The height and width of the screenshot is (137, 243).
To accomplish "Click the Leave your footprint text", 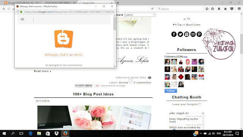I will point(185,104).
